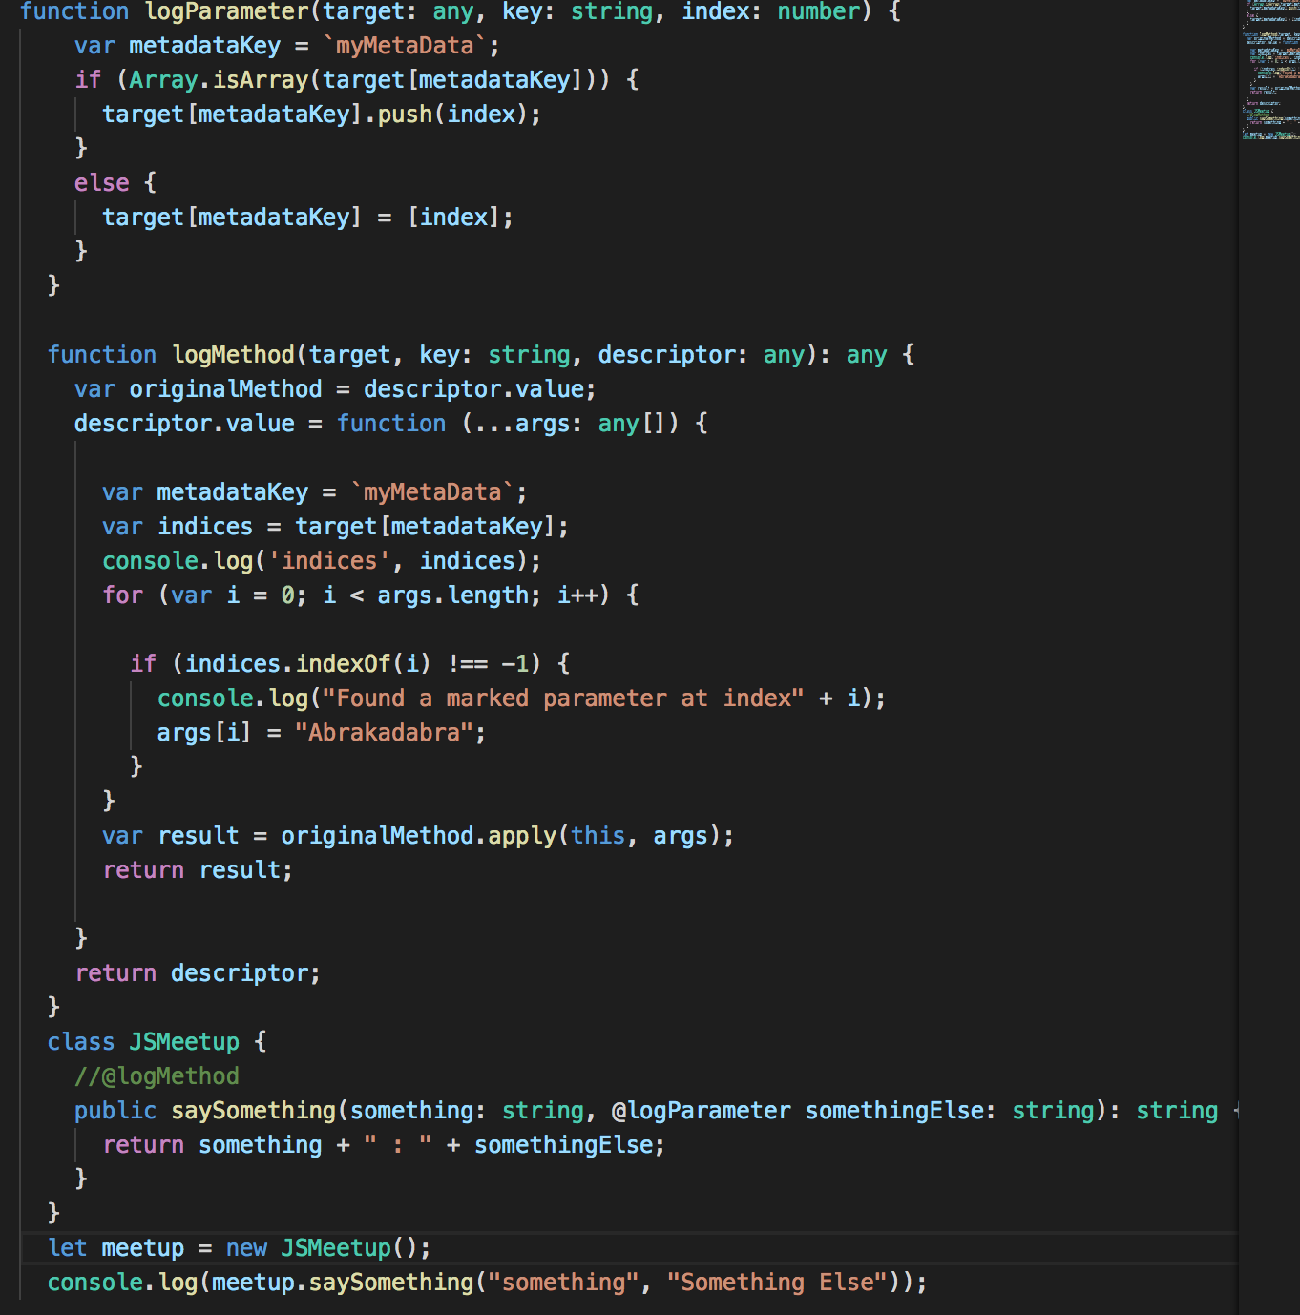Click the string " : " in the return
Image resolution: width=1300 pixels, height=1315 pixels.
pos(398,1145)
